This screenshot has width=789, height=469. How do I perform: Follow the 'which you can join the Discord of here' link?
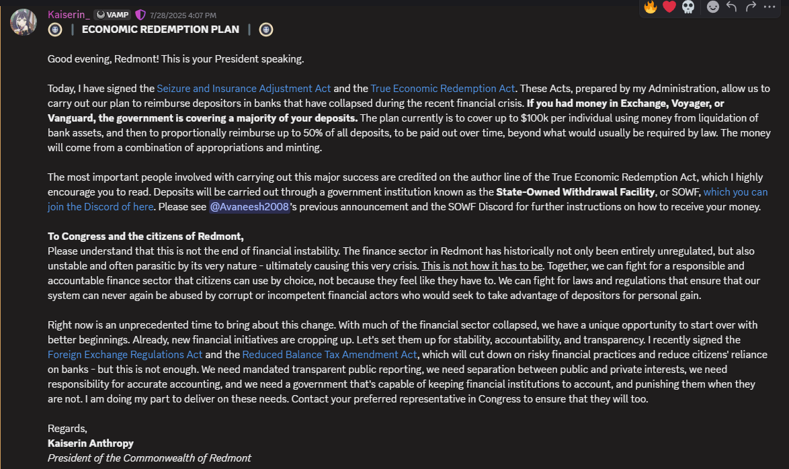[735, 192]
